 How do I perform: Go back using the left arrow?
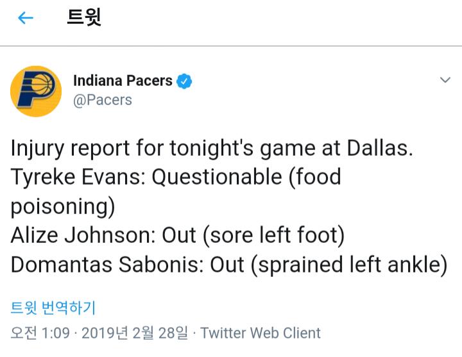click(26, 18)
